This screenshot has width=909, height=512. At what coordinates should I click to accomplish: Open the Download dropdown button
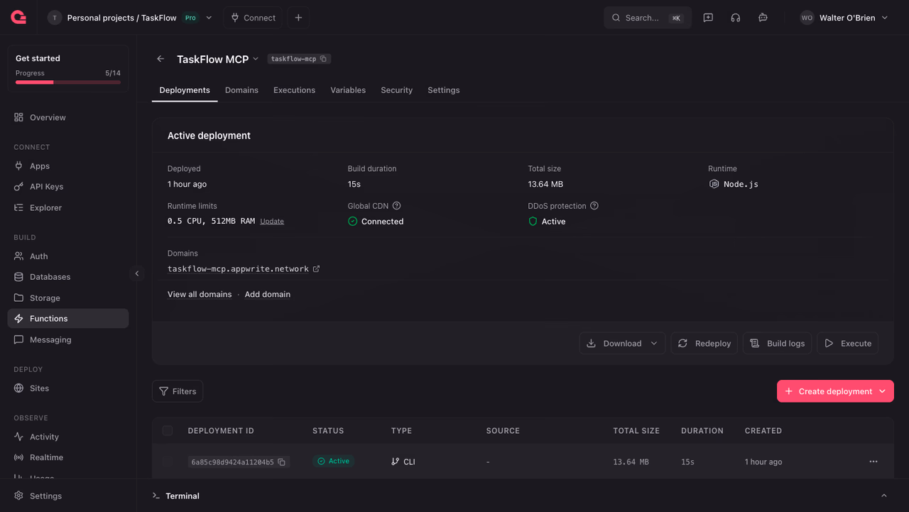coord(622,344)
